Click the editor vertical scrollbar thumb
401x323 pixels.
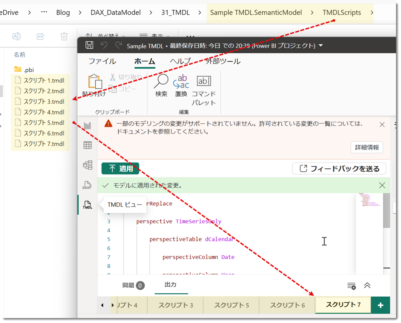click(x=386, y=210)
